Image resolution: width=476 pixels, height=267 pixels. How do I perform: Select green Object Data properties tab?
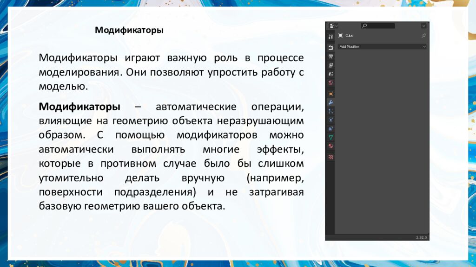click(x=331, y=137)
